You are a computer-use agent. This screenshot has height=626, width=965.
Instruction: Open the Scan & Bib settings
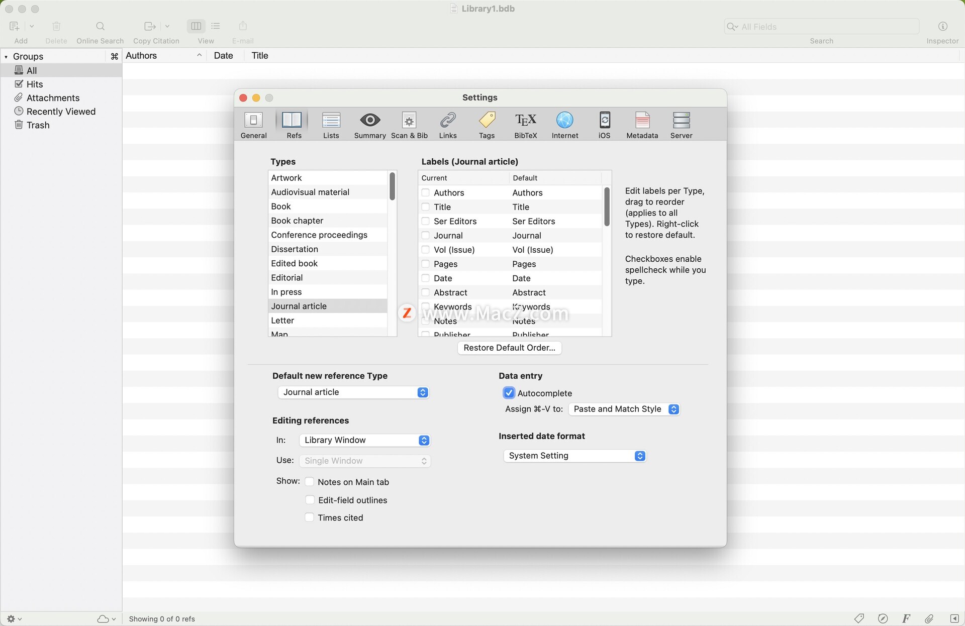(x=409, y=125)
